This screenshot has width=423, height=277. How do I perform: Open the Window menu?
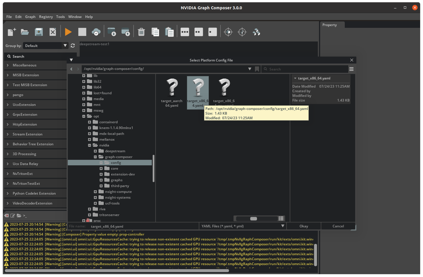click(75, 17)
